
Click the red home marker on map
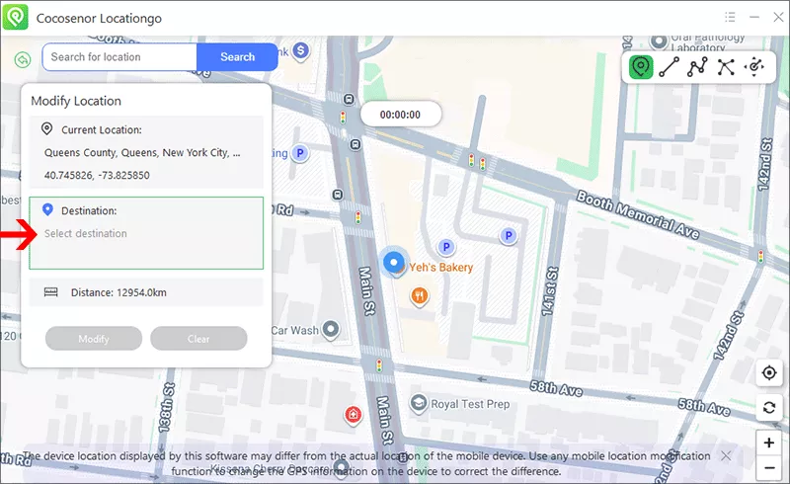pyautogui.click(x=354, y=415)
